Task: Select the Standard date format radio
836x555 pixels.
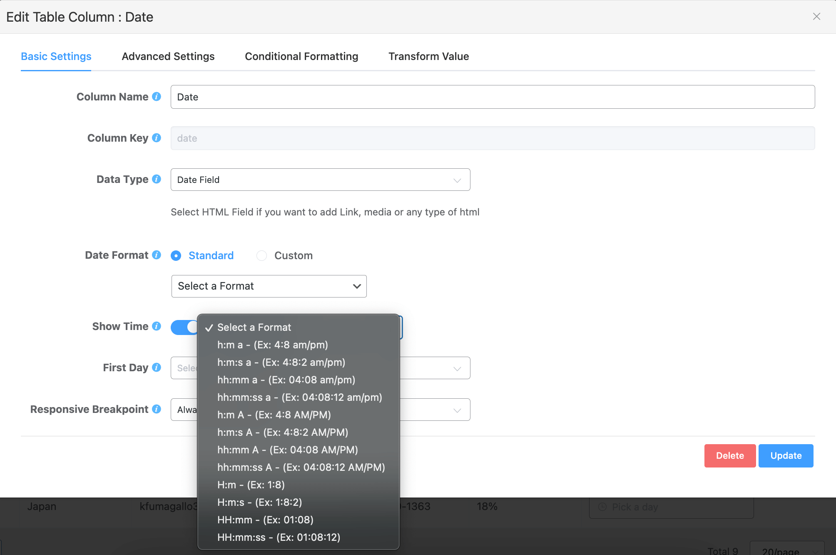Action: tap(176, 255)
